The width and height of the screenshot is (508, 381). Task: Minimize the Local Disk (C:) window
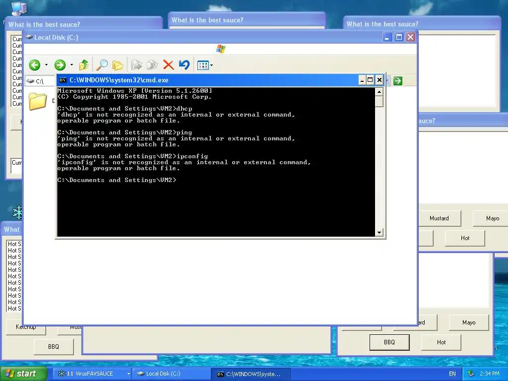[387, 37]
